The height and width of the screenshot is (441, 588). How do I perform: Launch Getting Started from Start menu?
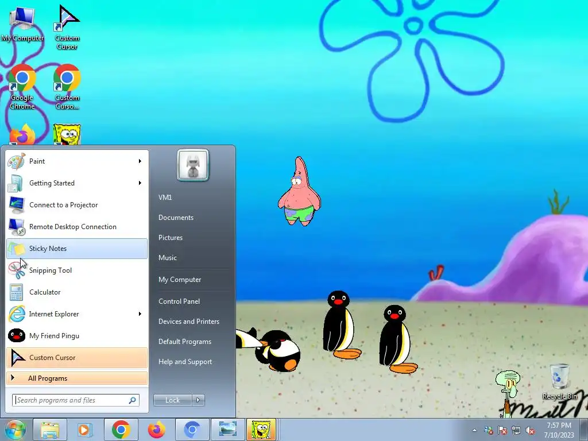point(77,183)
